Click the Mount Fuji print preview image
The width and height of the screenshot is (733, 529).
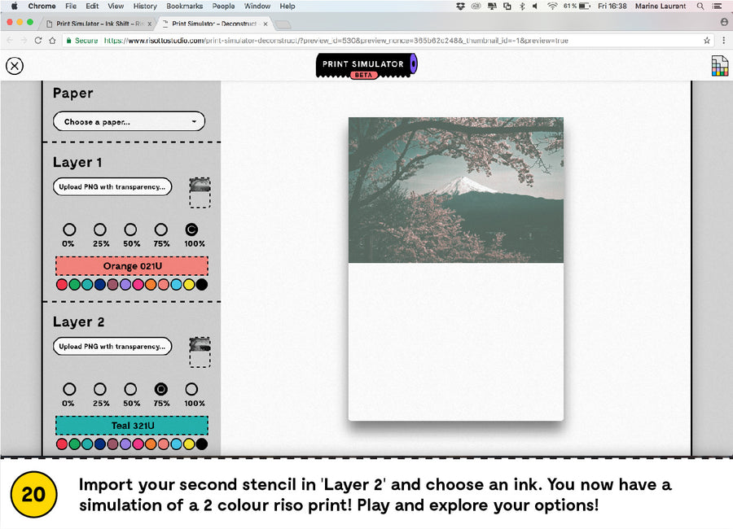[x=455, y=190]
